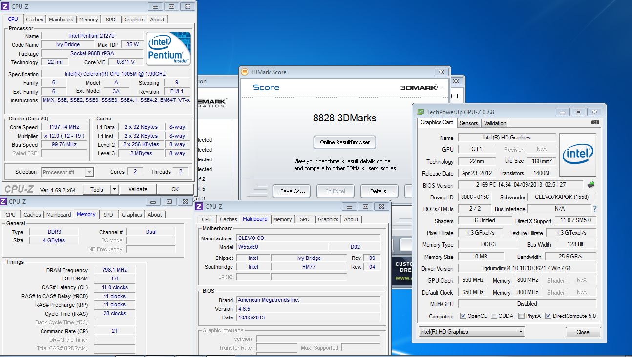Open CPU tab in CPU-Z Memory window

(11, 215)
